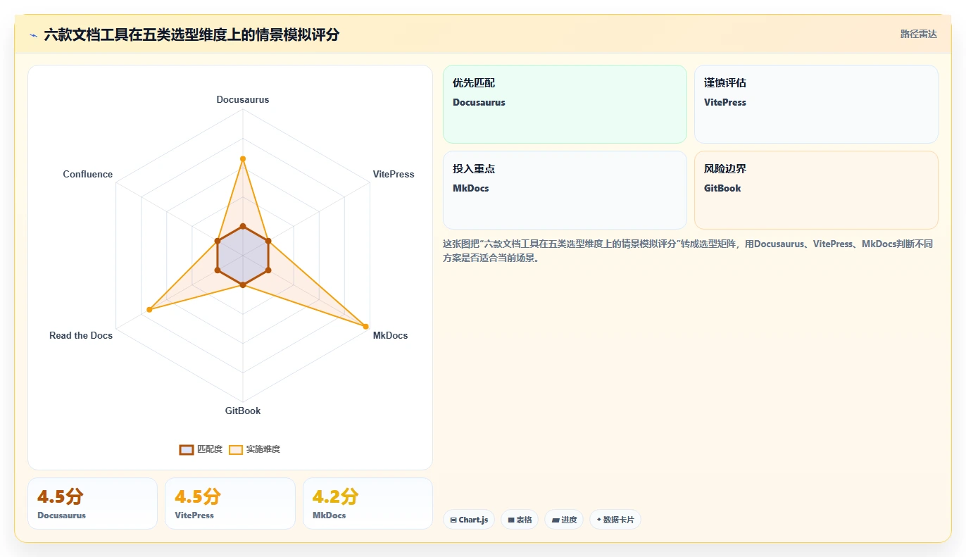Click the Read the Docs axis label
This screenshot has width=966, height=557.
81,335
